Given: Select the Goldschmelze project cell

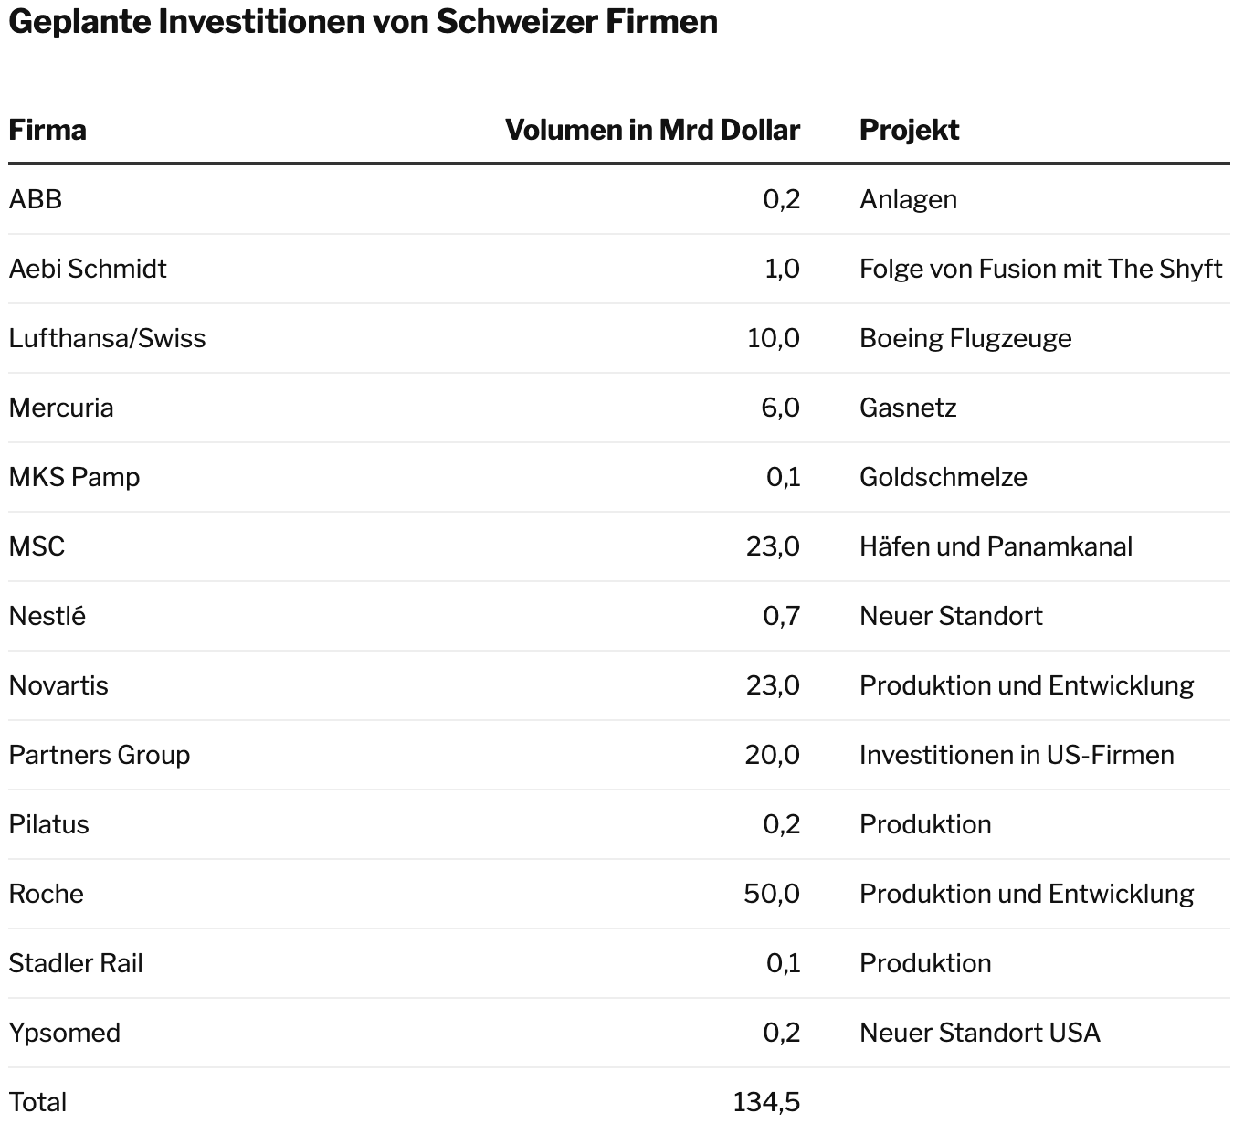Looking at the screenshot, I should point(943,477).
